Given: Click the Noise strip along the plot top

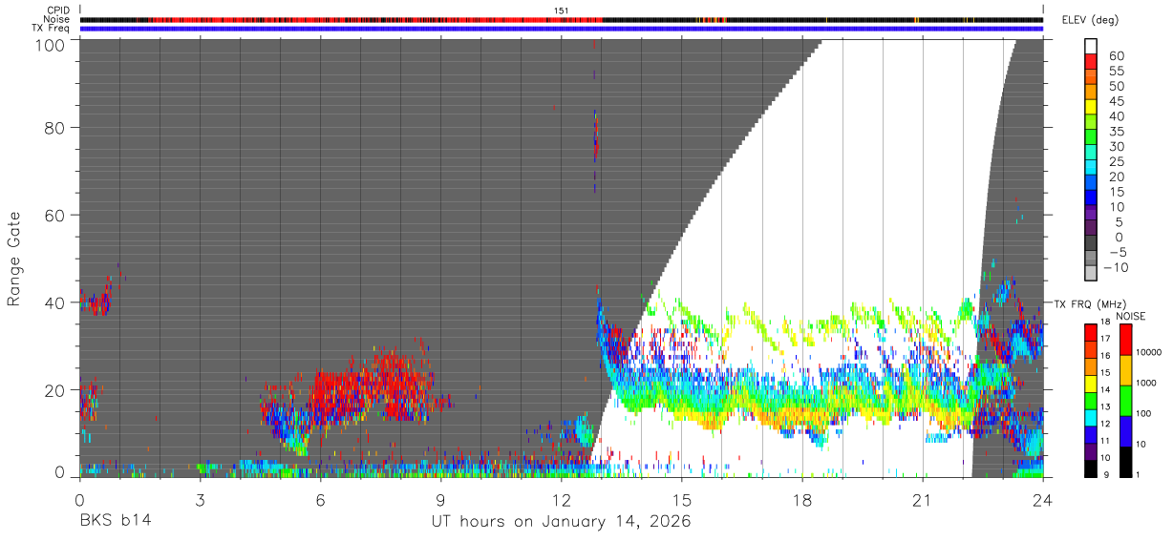Looking at the screenshot, I should (x=562, y=19).
